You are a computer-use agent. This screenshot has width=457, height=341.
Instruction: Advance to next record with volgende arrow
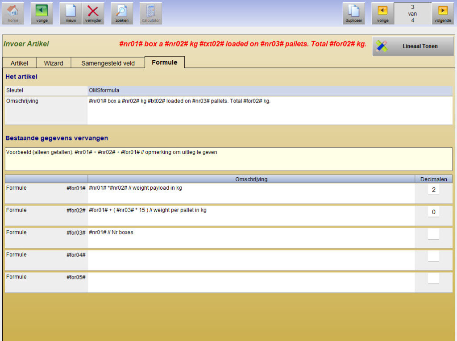click(x=443, y=13)
